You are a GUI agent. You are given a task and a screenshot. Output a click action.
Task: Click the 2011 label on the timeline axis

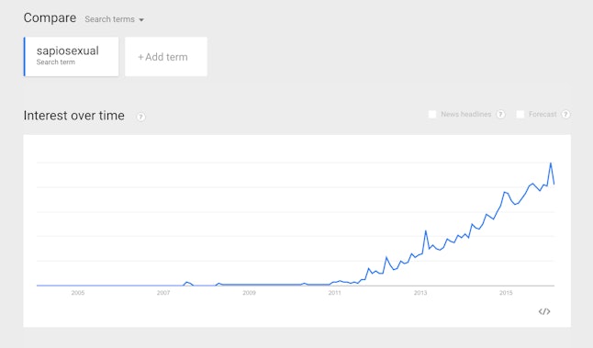(x=335, y=293)
